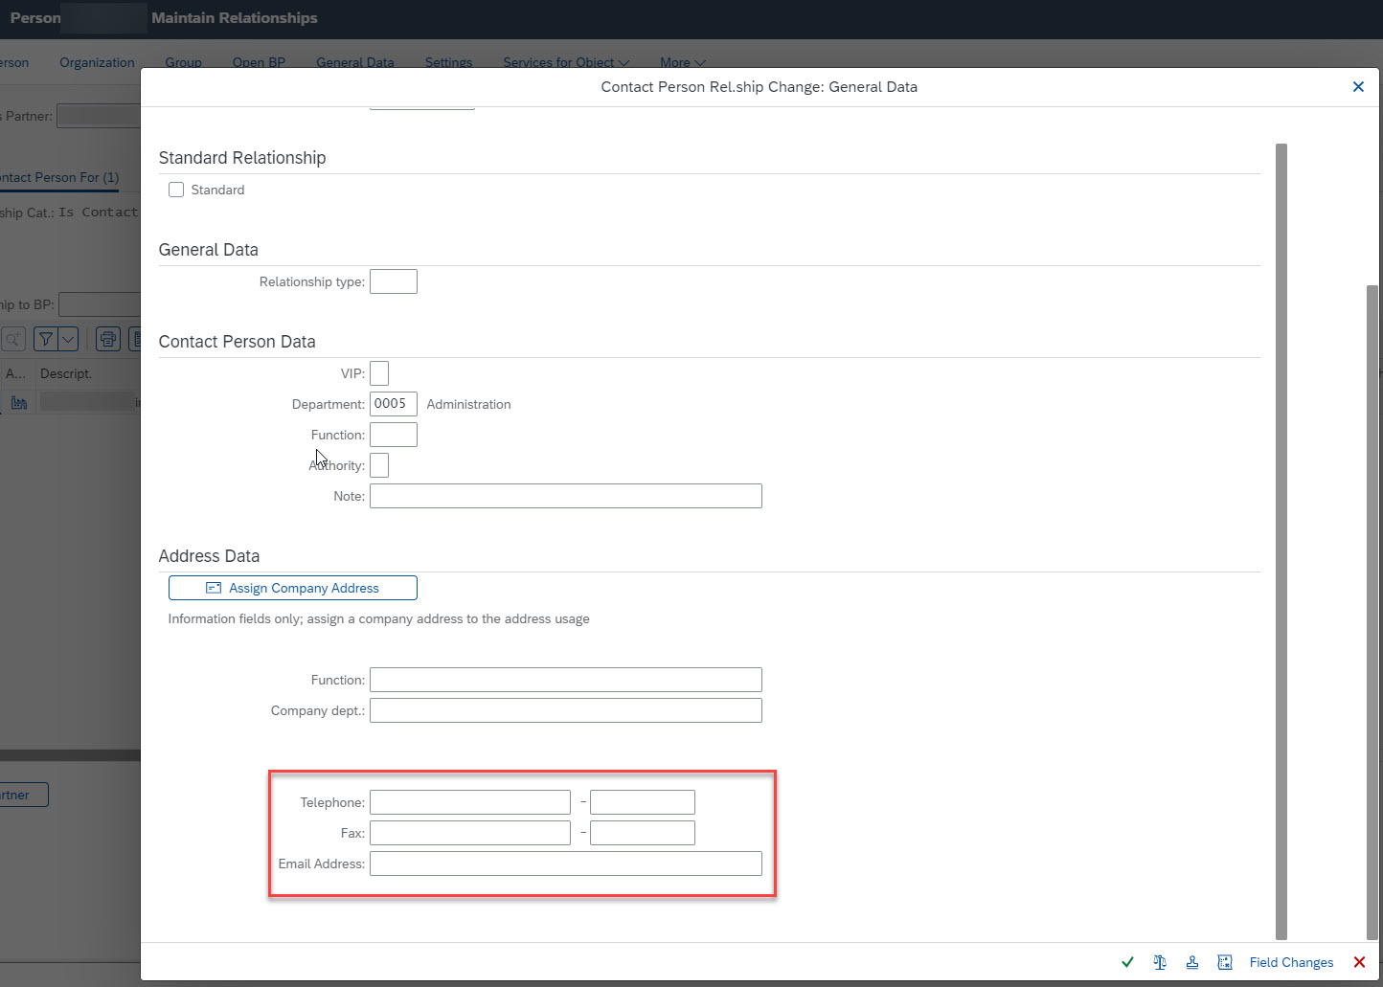Click Open BP in the background toolbar
This screenshot has height=987, width=1383.
259,62
